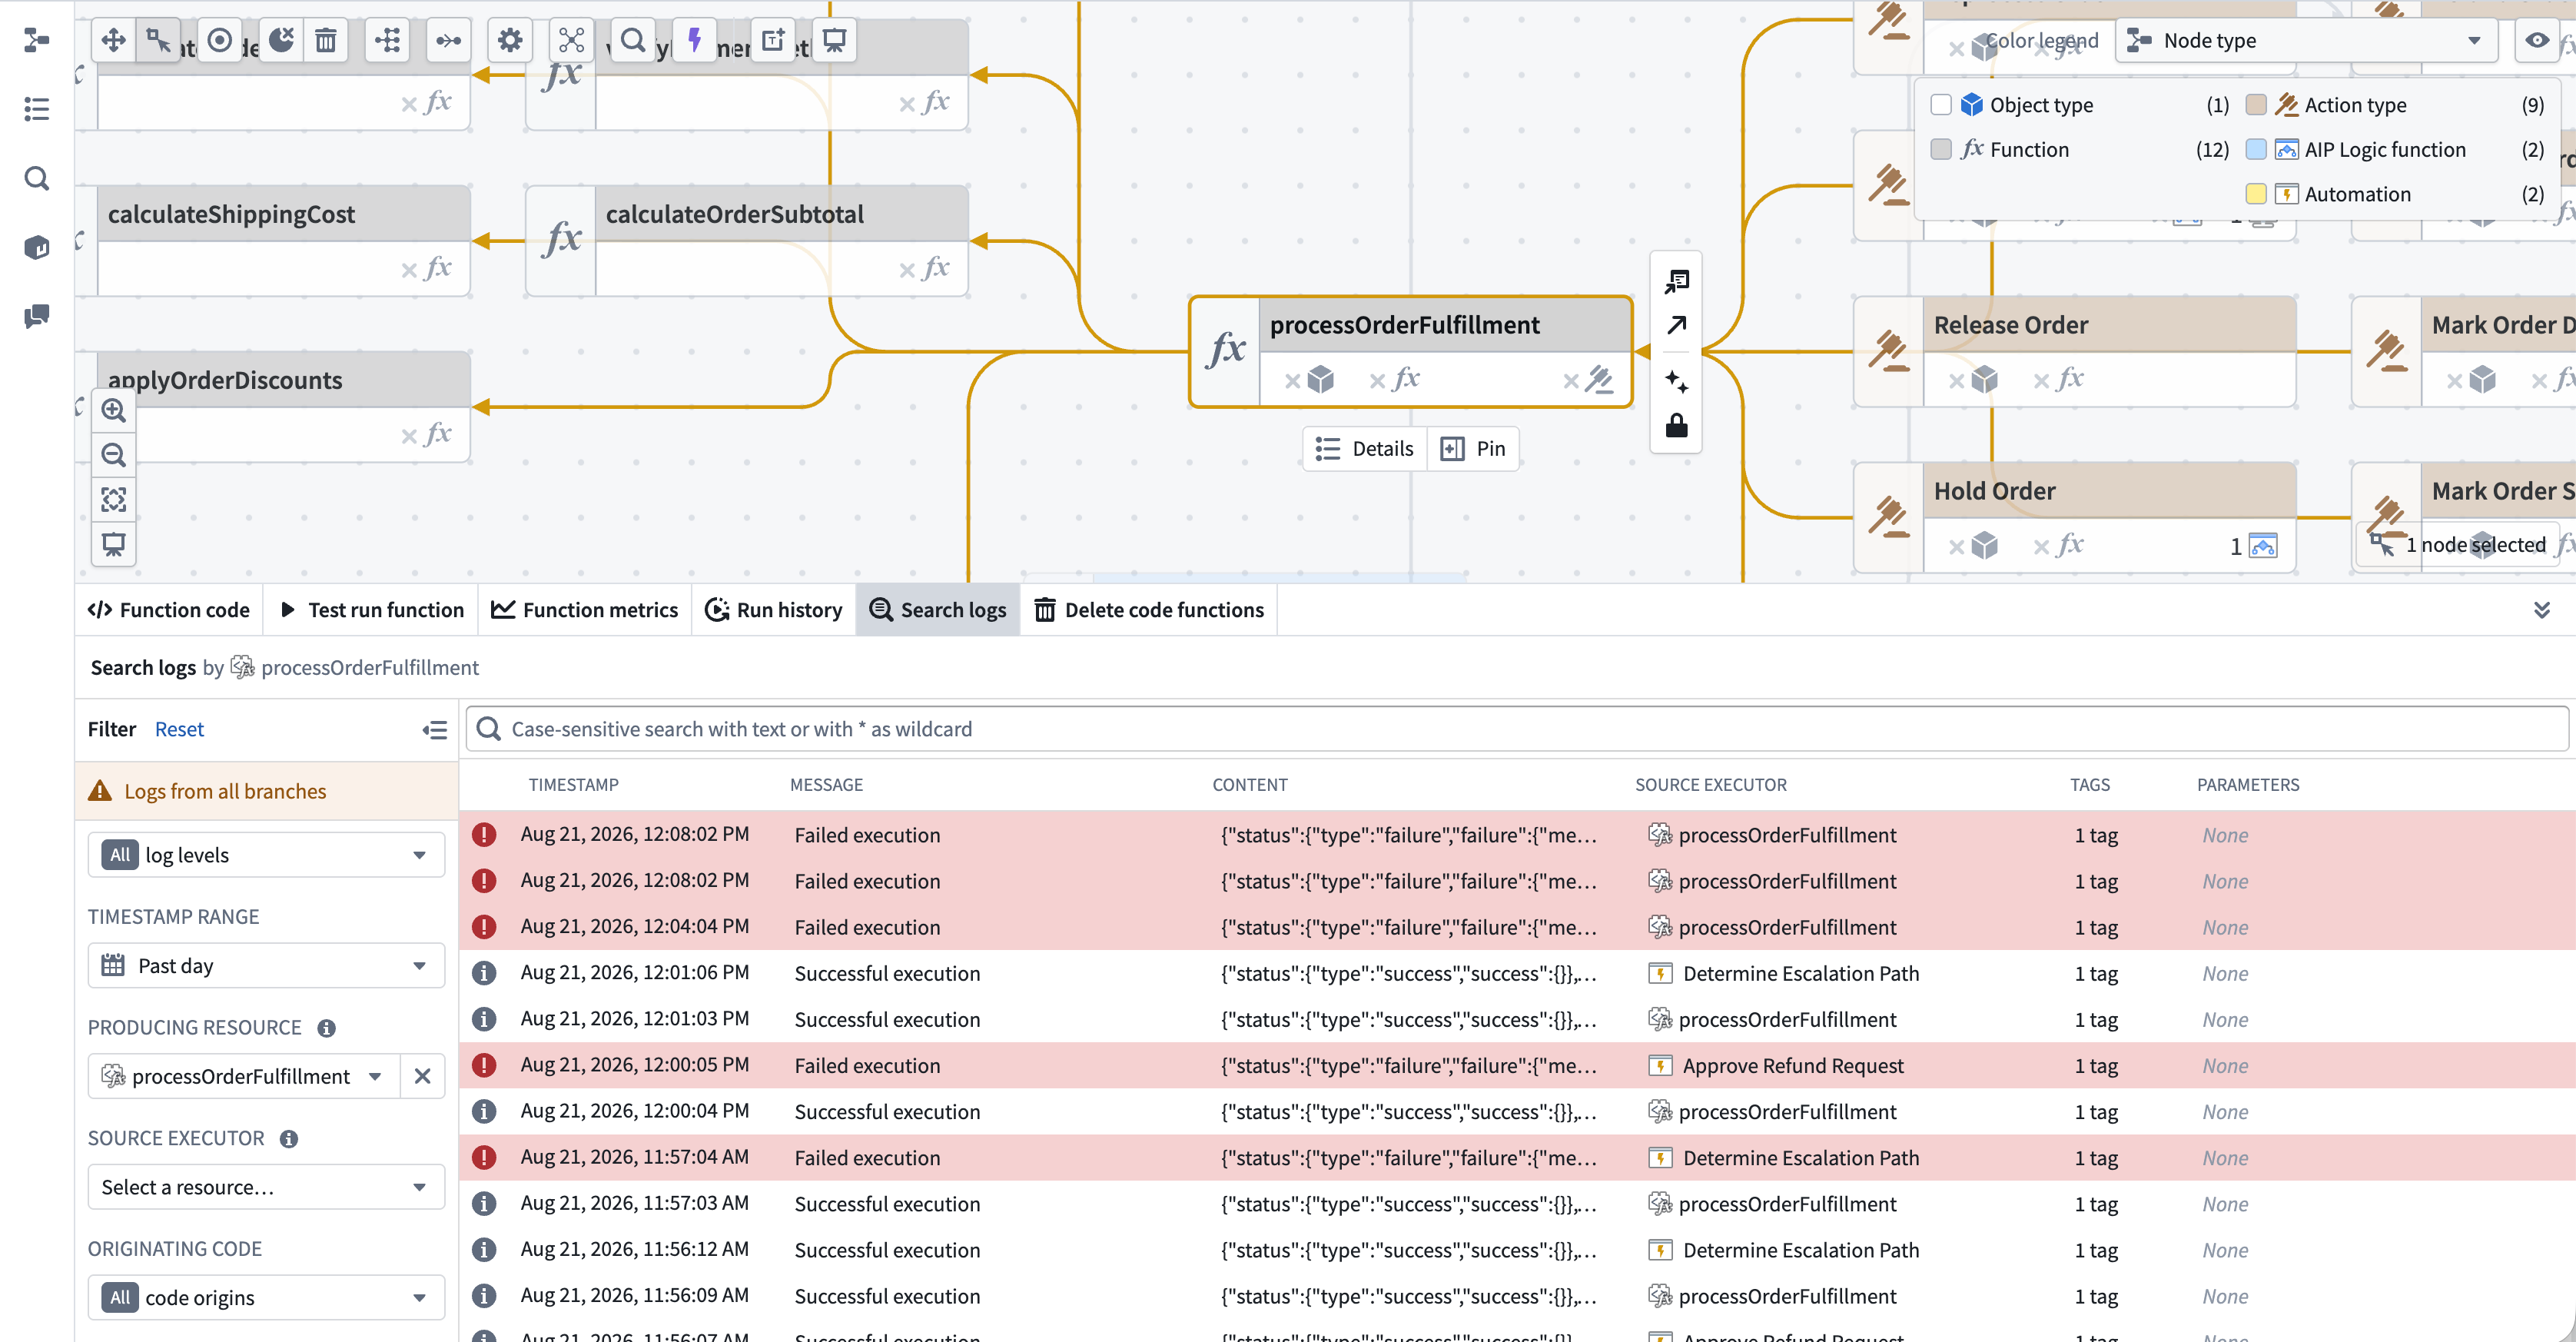Screen dimensions: 2576x1342
Task: Toggle legend visibility eye icon
Action: tap(2537, 41)
